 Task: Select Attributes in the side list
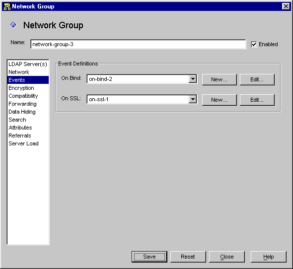pos(28,128)
